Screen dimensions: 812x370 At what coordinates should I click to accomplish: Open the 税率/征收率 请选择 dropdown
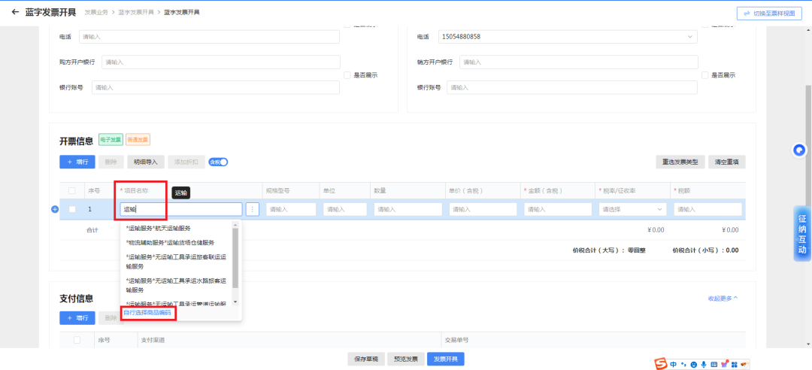pyautogui.click(x=632, y=209)
